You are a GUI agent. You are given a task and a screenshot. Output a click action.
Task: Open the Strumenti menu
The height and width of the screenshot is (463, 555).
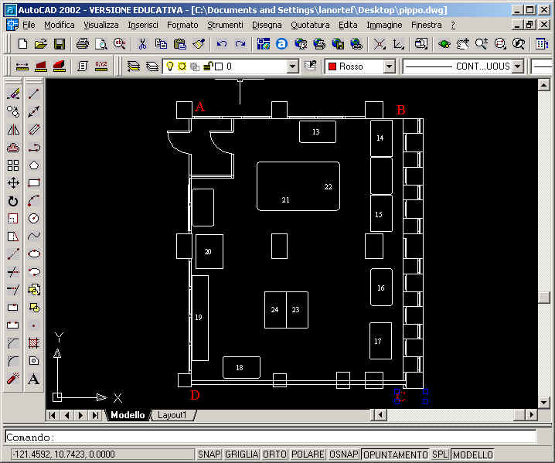(x=225, y=26)
